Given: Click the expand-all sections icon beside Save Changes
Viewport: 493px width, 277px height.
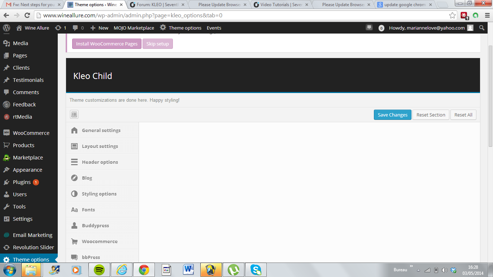Looking at the screenshot, I should 74,114.
